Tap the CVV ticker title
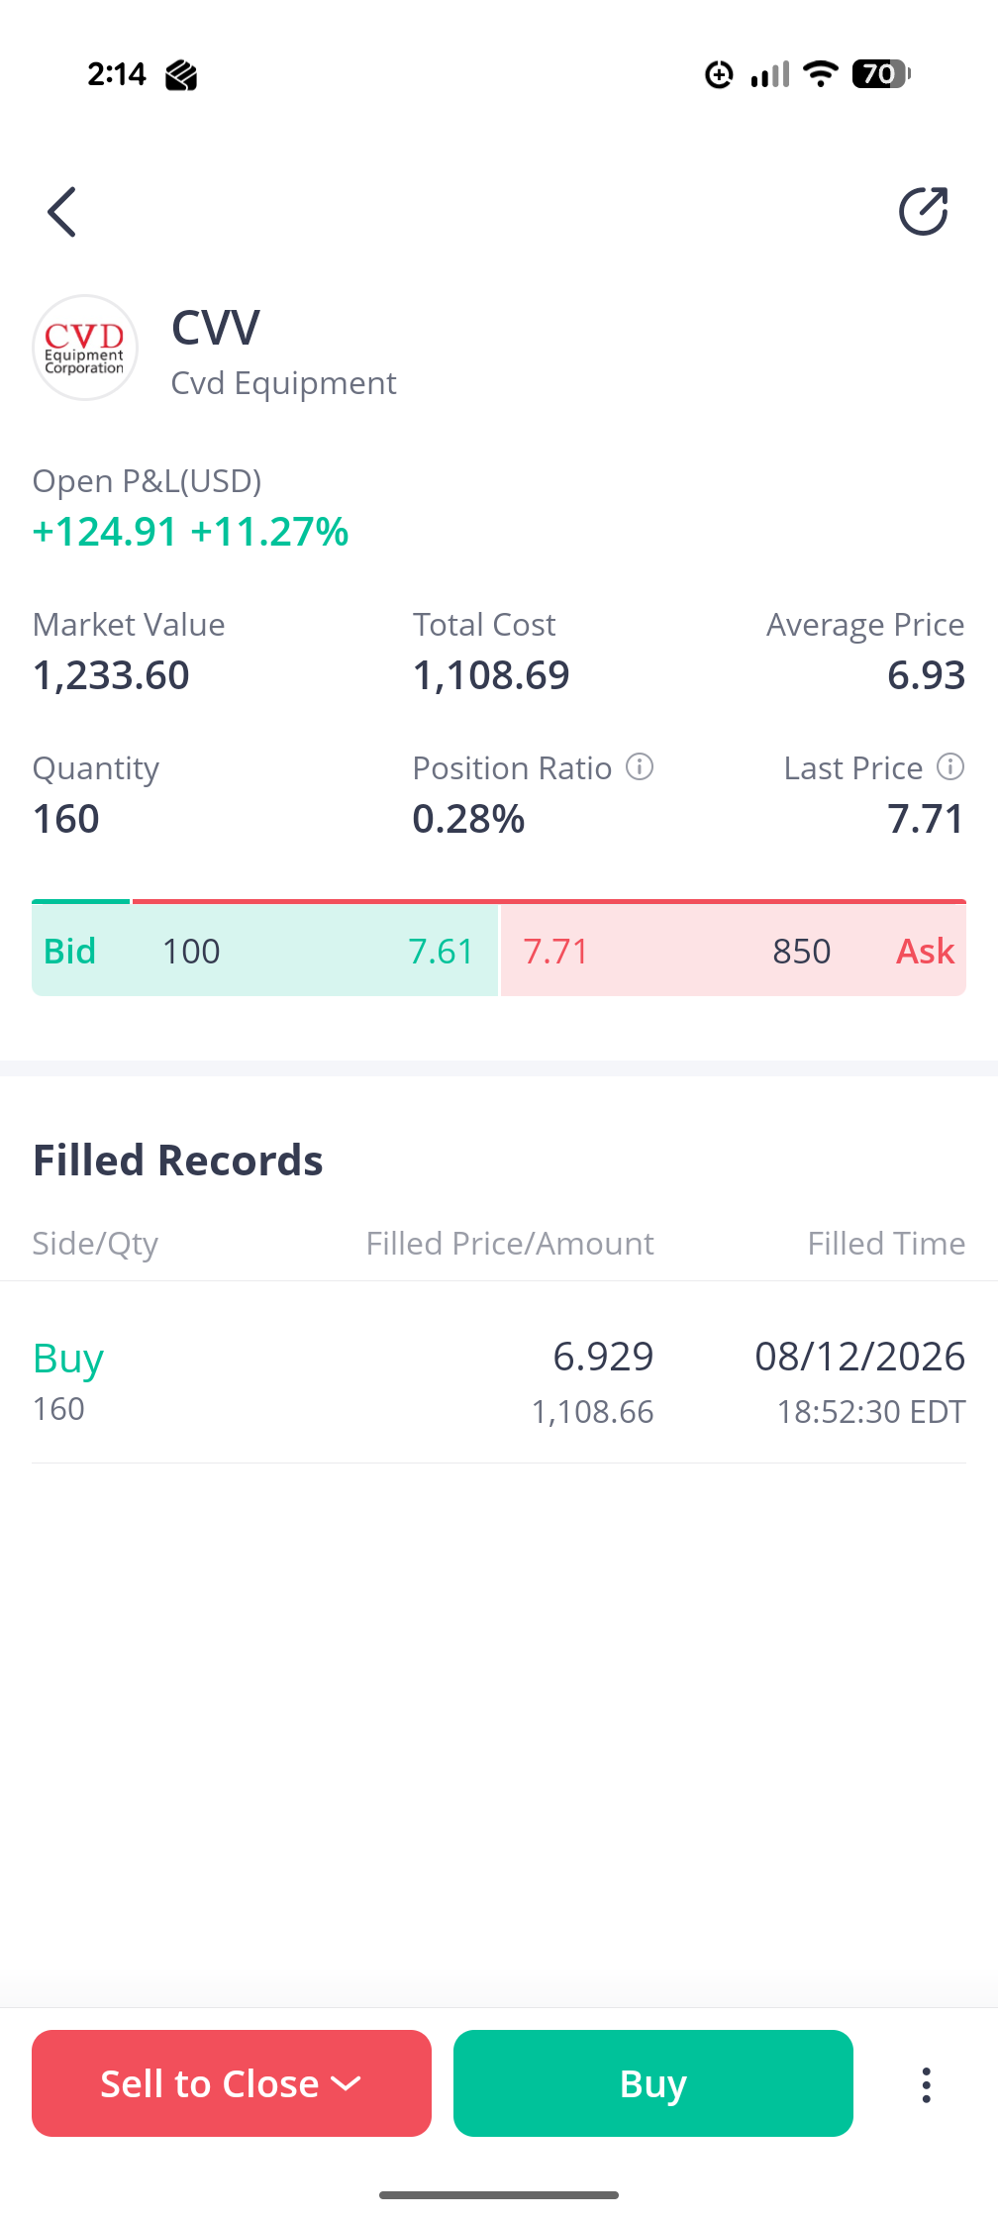Screen dimensions: 998x2222 coord(216,328)
